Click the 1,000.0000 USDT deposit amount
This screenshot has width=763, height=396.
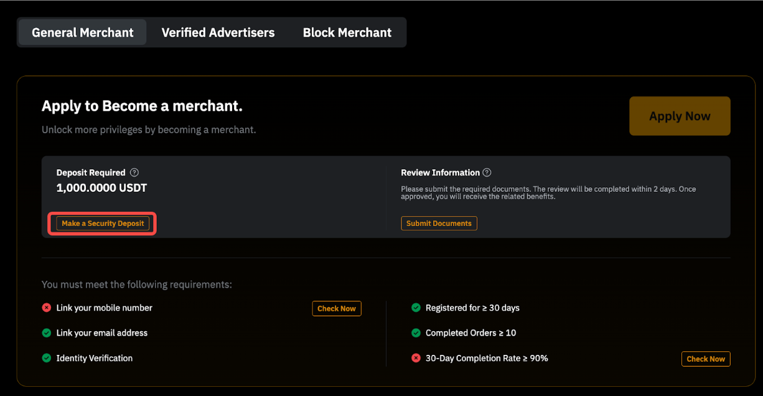(x=101, y=188)
